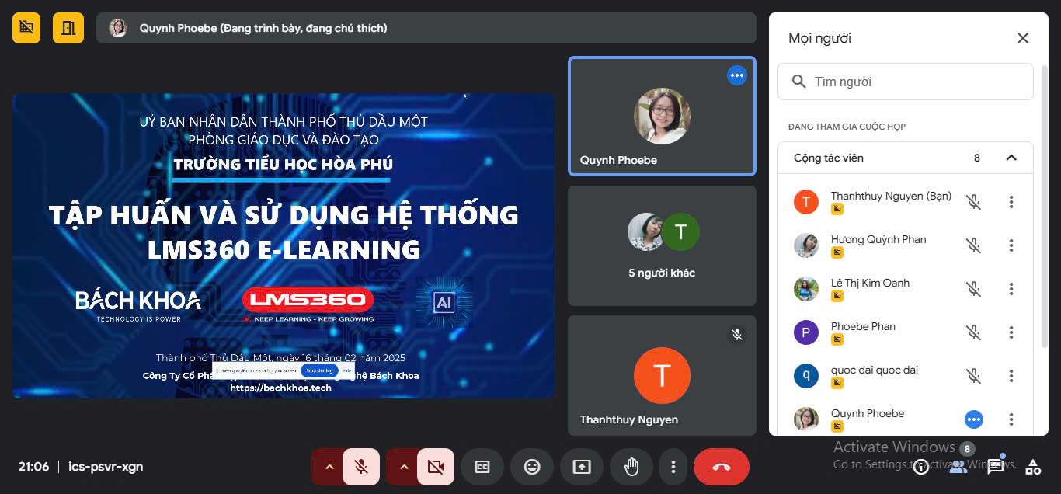Click muted mic icon for Phoebe Phan
The width and height of the screenshot is (1061, 494).
[x=973, y=332]
